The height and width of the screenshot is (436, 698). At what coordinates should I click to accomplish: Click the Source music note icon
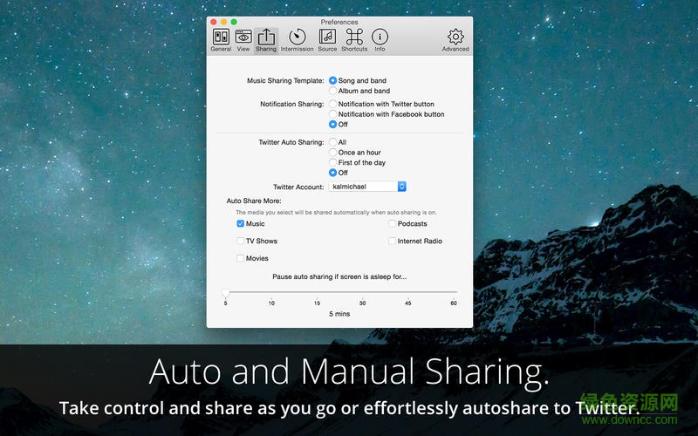click(327, 39)
